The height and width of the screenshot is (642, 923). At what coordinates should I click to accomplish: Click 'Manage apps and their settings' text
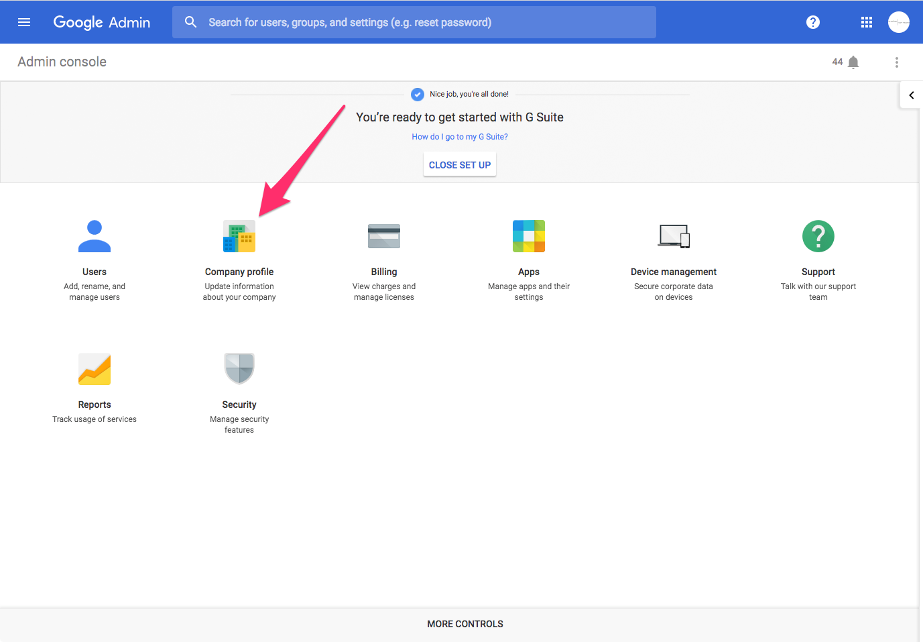click(529, 292)
